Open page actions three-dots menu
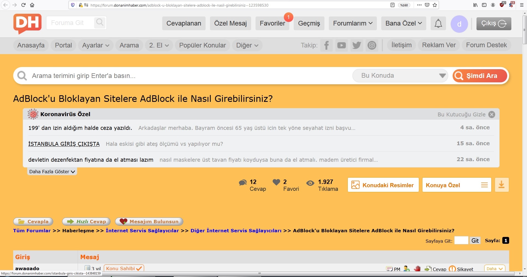The image size is (527, 277). coord(419,5)
